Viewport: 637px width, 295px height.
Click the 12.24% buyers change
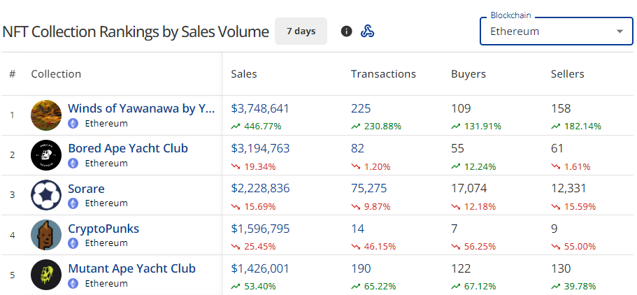pyautogui.click(x=473, y=166)
